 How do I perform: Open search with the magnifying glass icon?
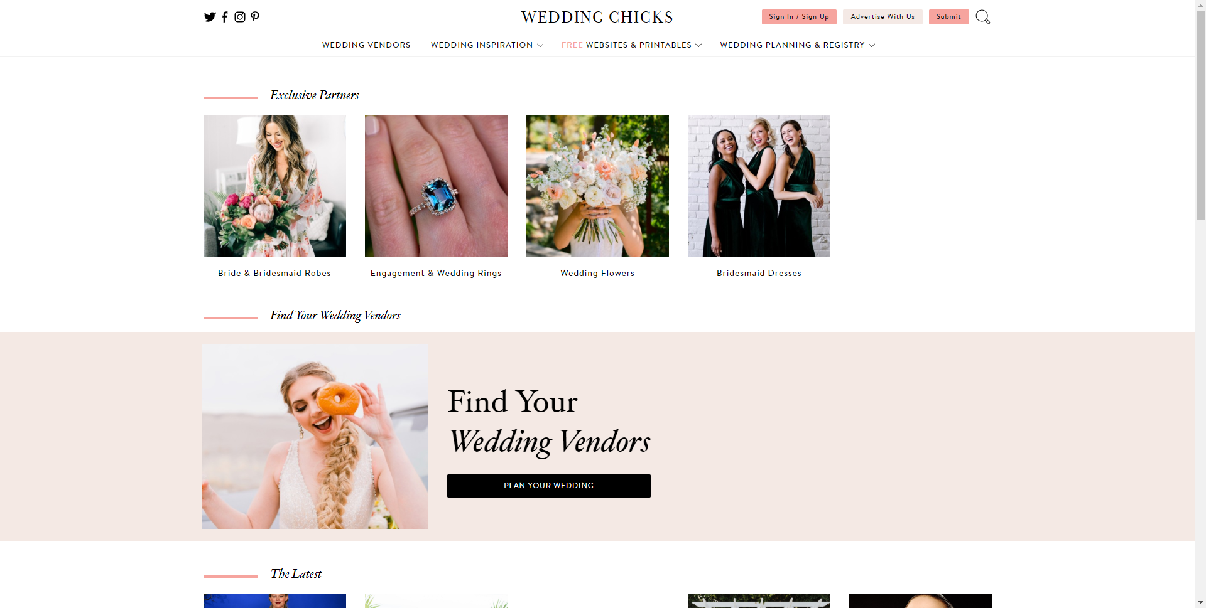point(983,17)
